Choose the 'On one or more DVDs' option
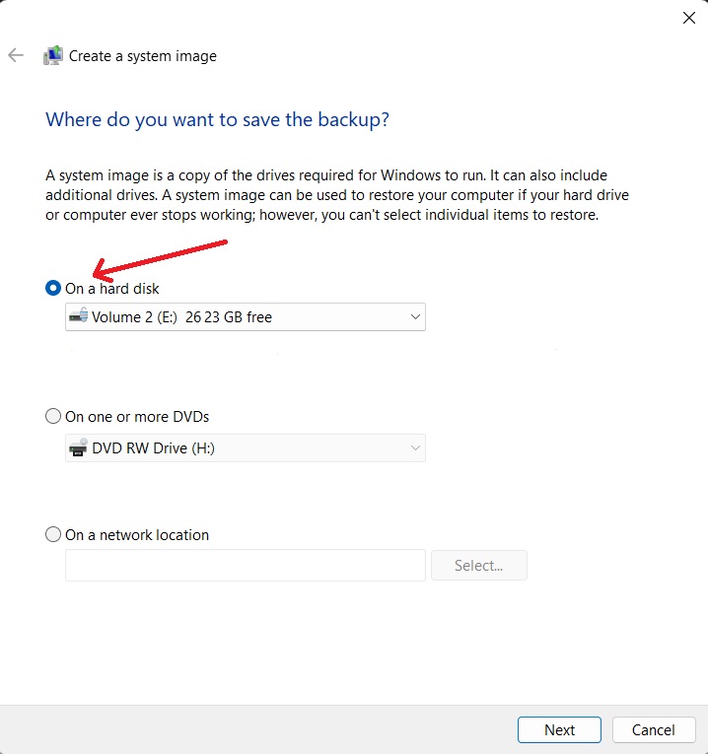The image size is (708, 754). pyautogui.click(x=53, y=416)
